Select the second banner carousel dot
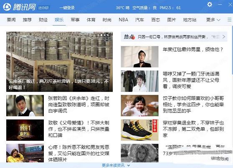 tap(101, 35)
